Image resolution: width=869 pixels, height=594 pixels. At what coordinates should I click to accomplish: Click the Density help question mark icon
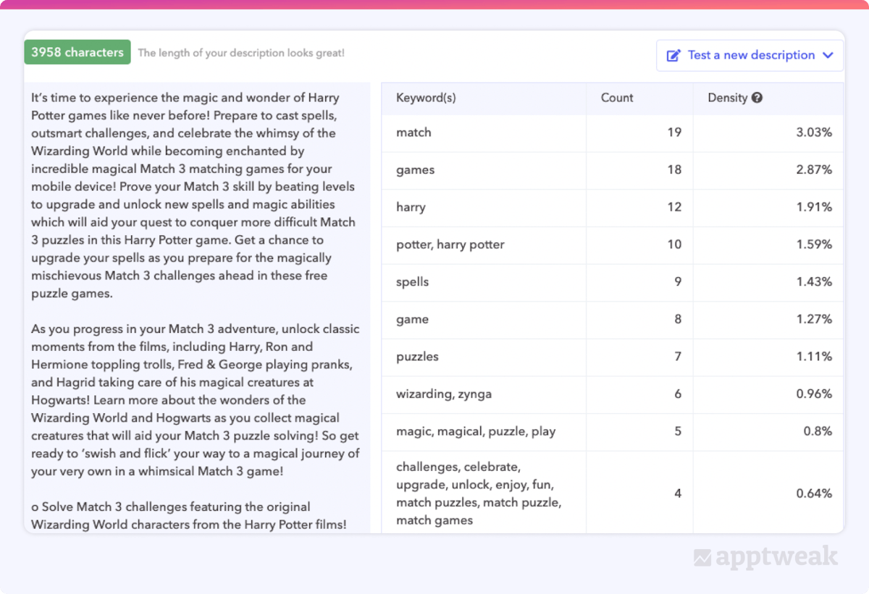pos(757,98)
